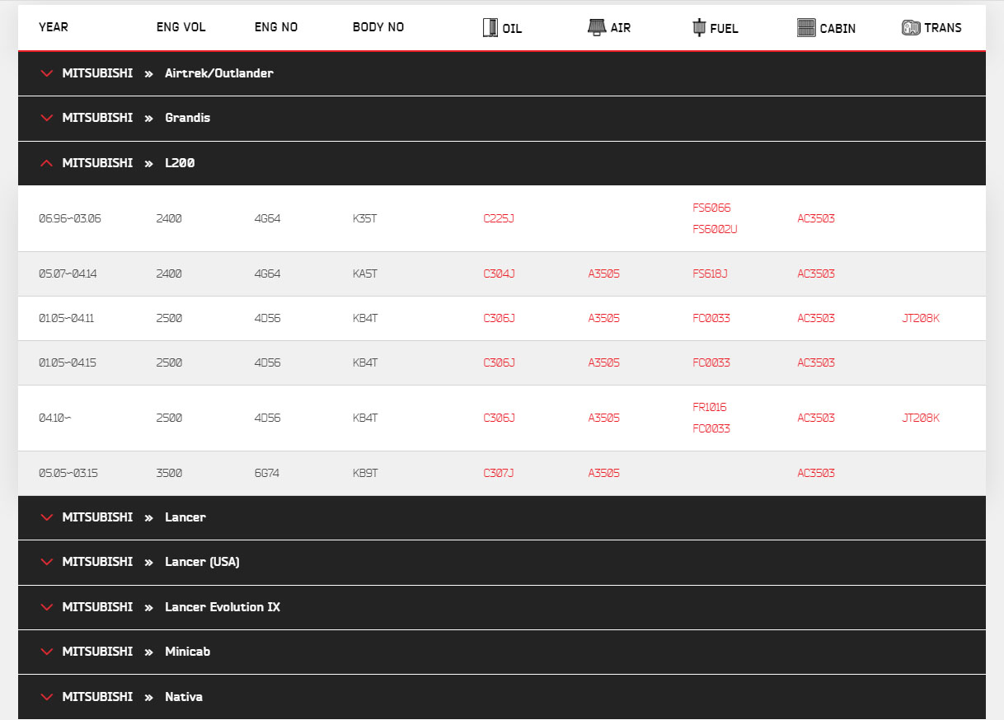Open fuel filter link FS6002U
The height and width of the screenshot is (720, 1004).
click(715, 229)
